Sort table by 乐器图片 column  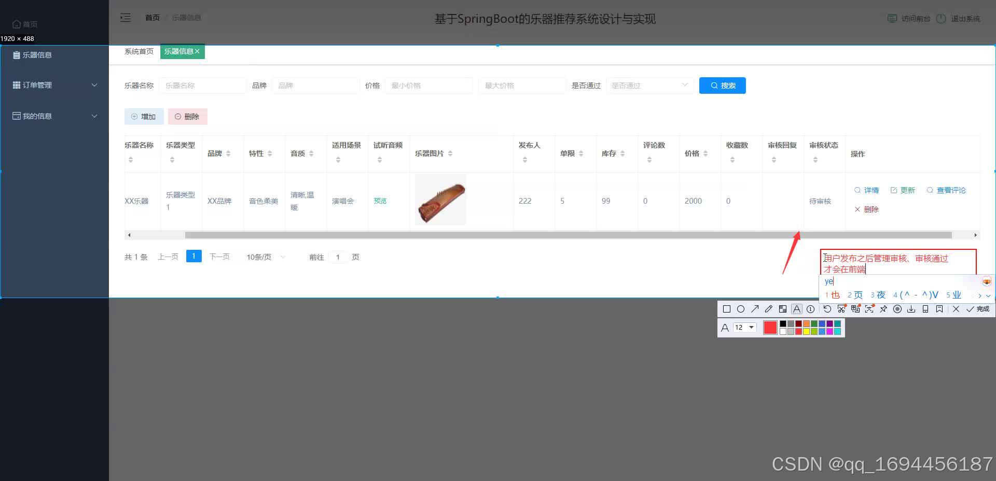450,153
